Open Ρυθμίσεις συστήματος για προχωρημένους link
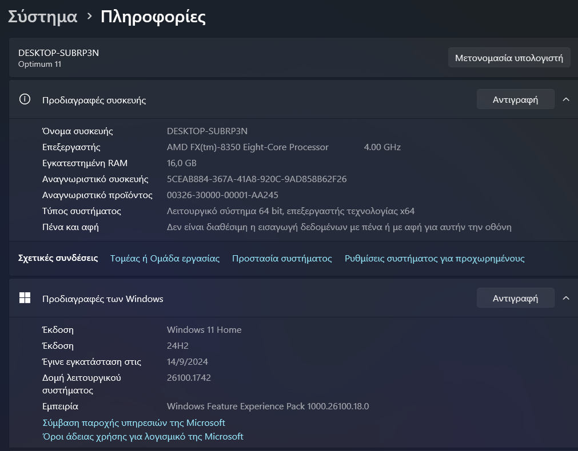Viewport: 578px width, 451px height. click(435, 259)
